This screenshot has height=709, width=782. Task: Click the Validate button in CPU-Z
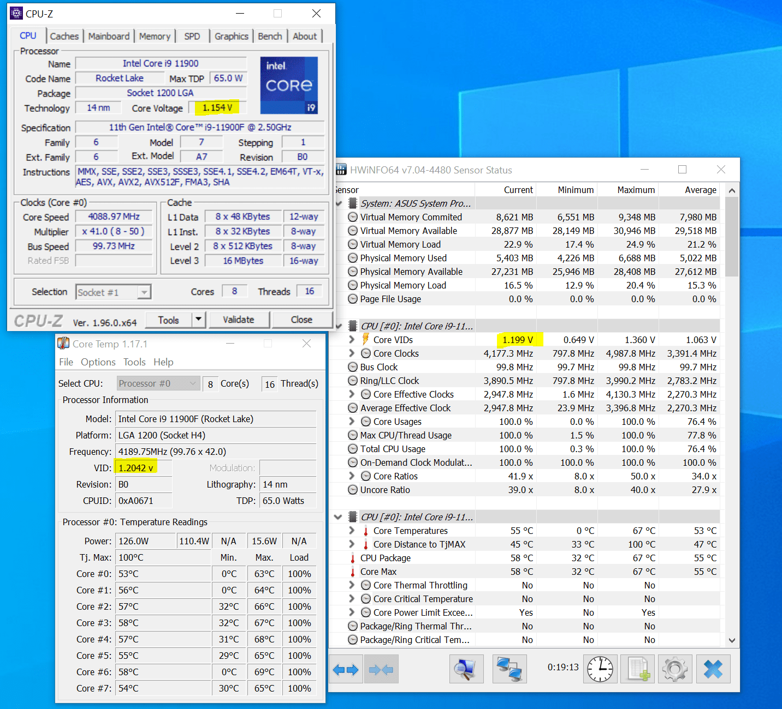pyautogui.click(x=239, y=320)
